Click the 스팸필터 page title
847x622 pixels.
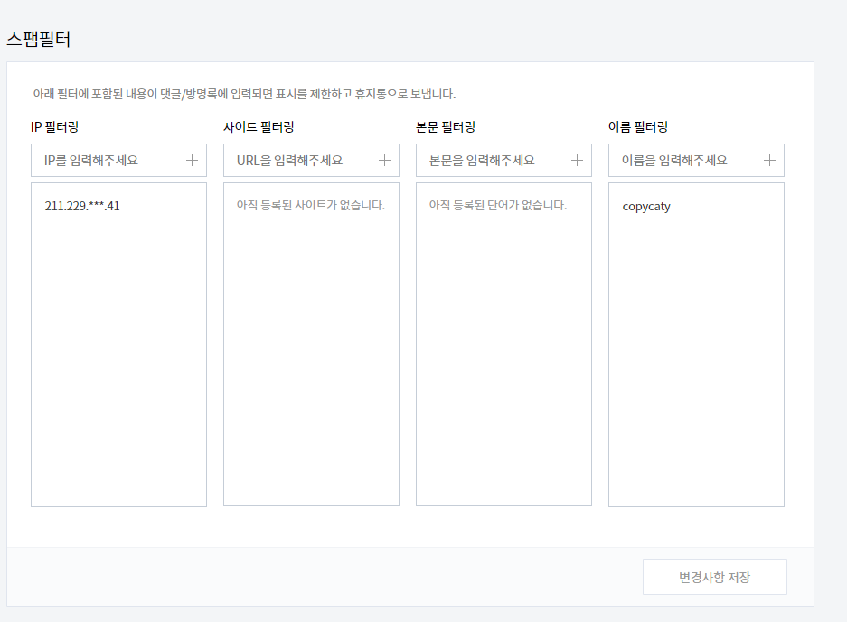38,40
